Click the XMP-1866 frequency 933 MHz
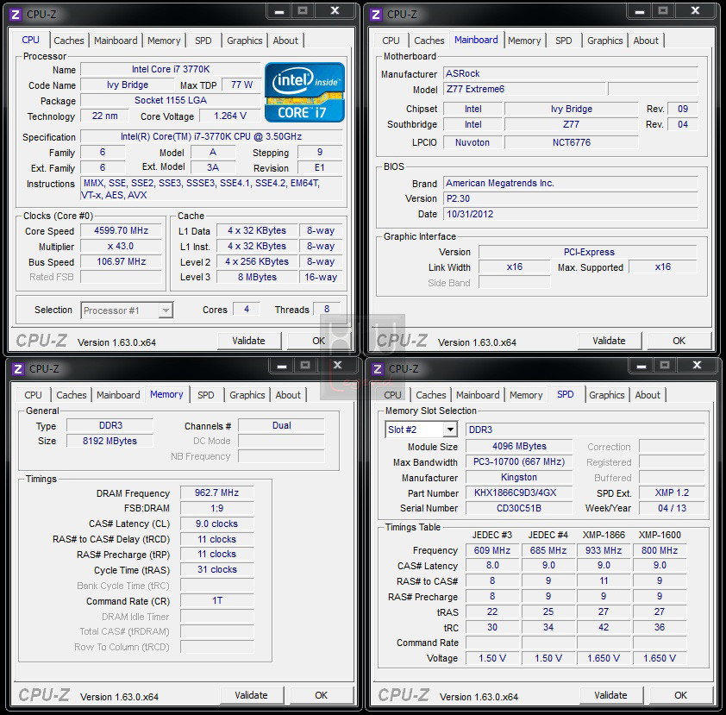The image size is (726, 715). coord(604,550)
